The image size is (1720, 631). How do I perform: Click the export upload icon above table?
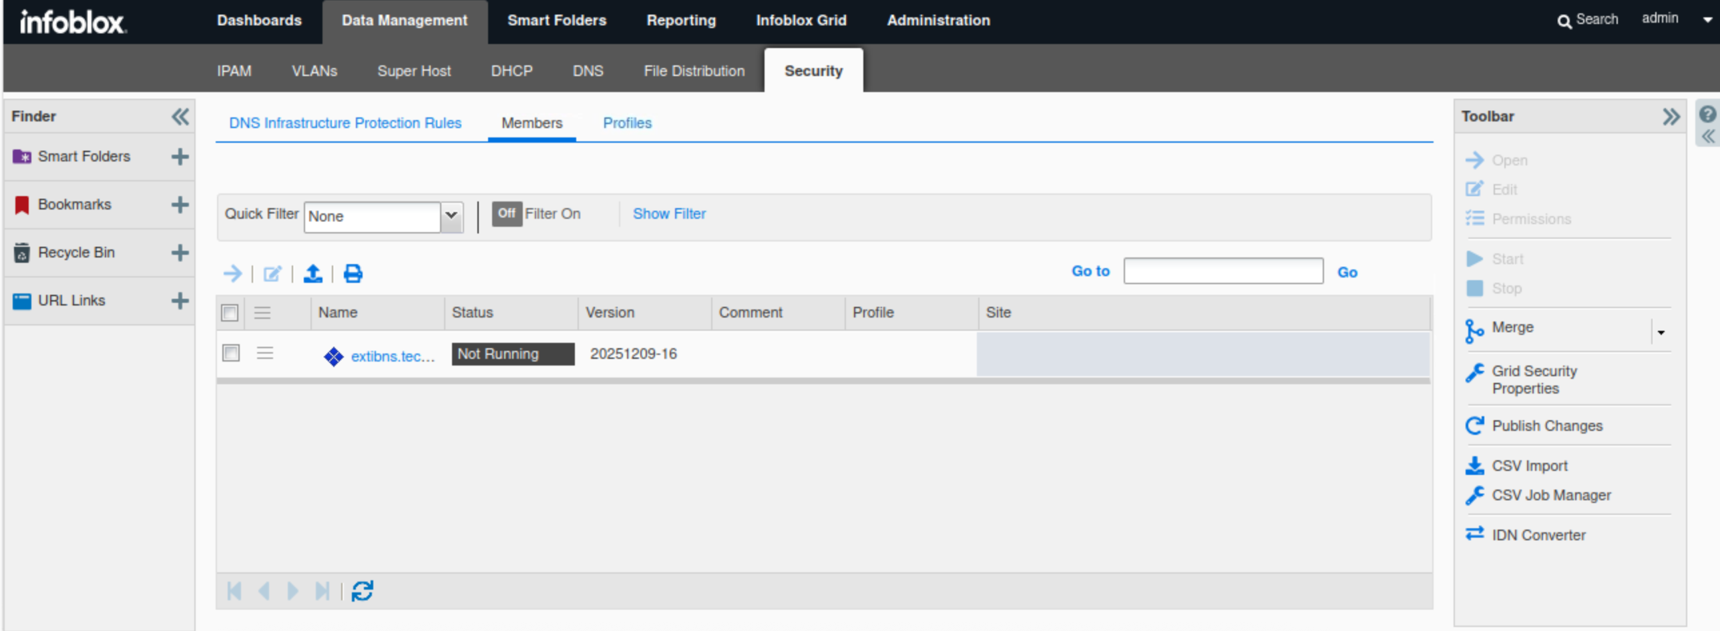coord(312,273)
